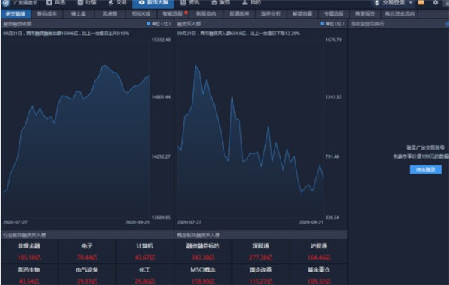Toggle the 单位(亿) legend on the right chart

pos(332,24)
